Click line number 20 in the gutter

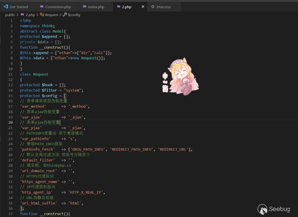(10, 123)
